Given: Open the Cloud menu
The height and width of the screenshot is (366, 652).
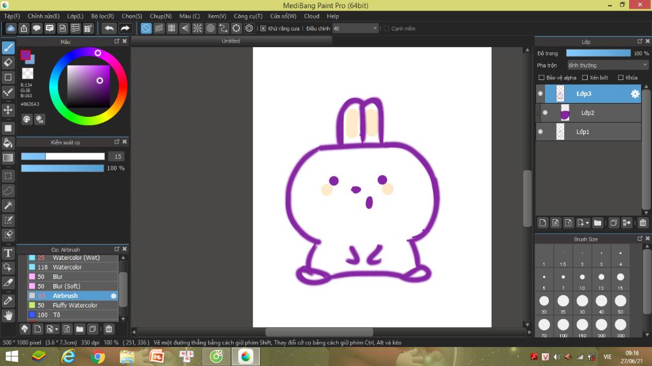Looking at the screenshot, I should pos(311,16).
